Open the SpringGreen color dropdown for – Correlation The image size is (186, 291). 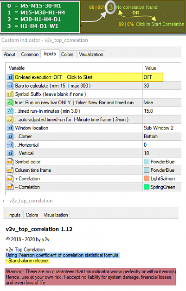point(162,187)
